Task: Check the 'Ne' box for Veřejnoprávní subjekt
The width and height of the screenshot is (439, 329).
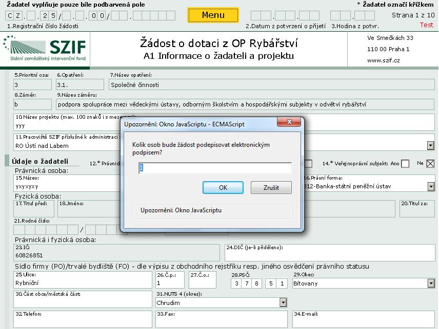Action: (430, 164)
